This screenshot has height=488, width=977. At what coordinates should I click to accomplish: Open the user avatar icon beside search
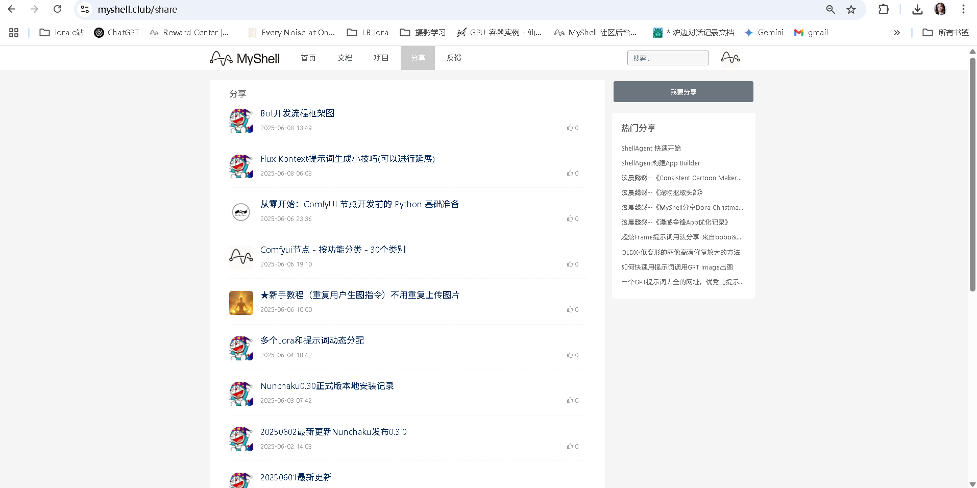tap(730, 58)
